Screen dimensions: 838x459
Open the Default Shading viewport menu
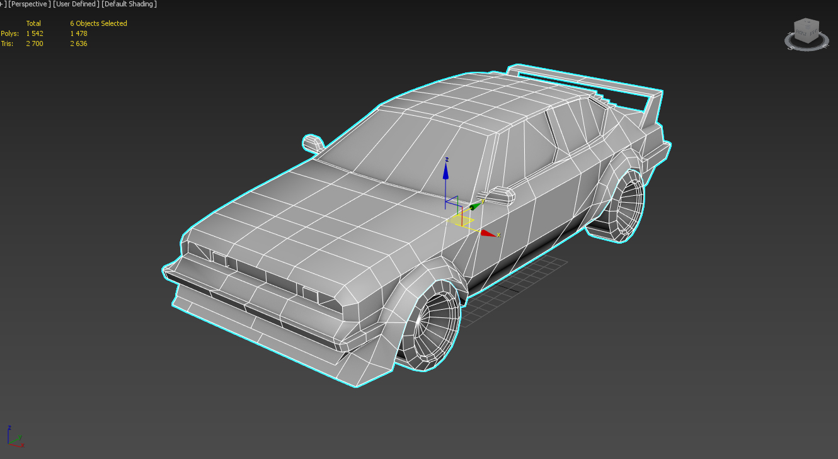(130, 4)
